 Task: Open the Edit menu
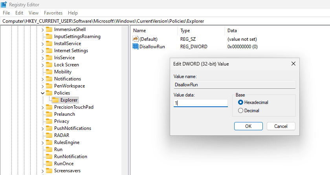click(20, 13)
